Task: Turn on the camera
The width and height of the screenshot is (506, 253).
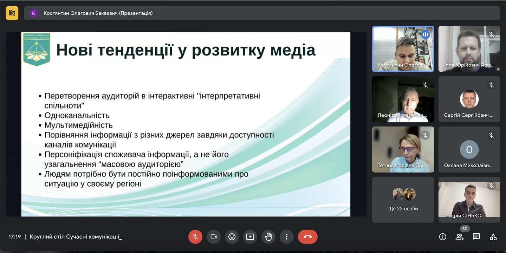Action: tap(214, 237)
